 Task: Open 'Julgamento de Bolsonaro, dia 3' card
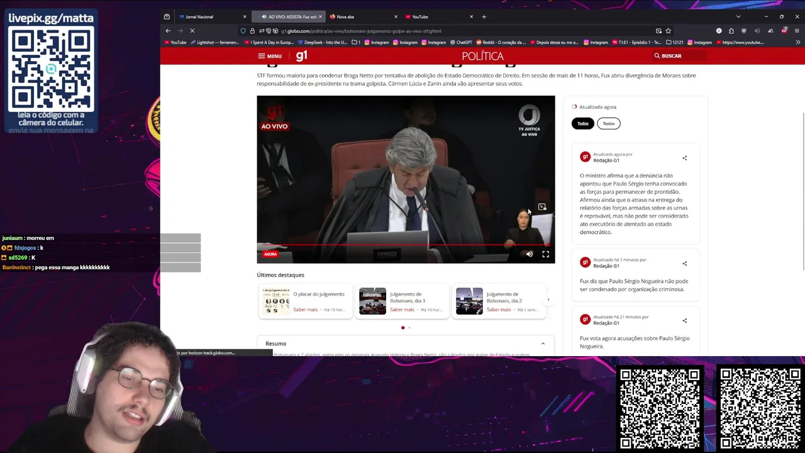pos(402,301)
